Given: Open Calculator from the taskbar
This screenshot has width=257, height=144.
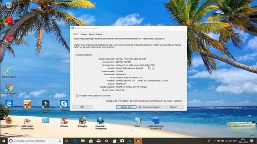Looking at the screenshot, I should coord(114,141).
